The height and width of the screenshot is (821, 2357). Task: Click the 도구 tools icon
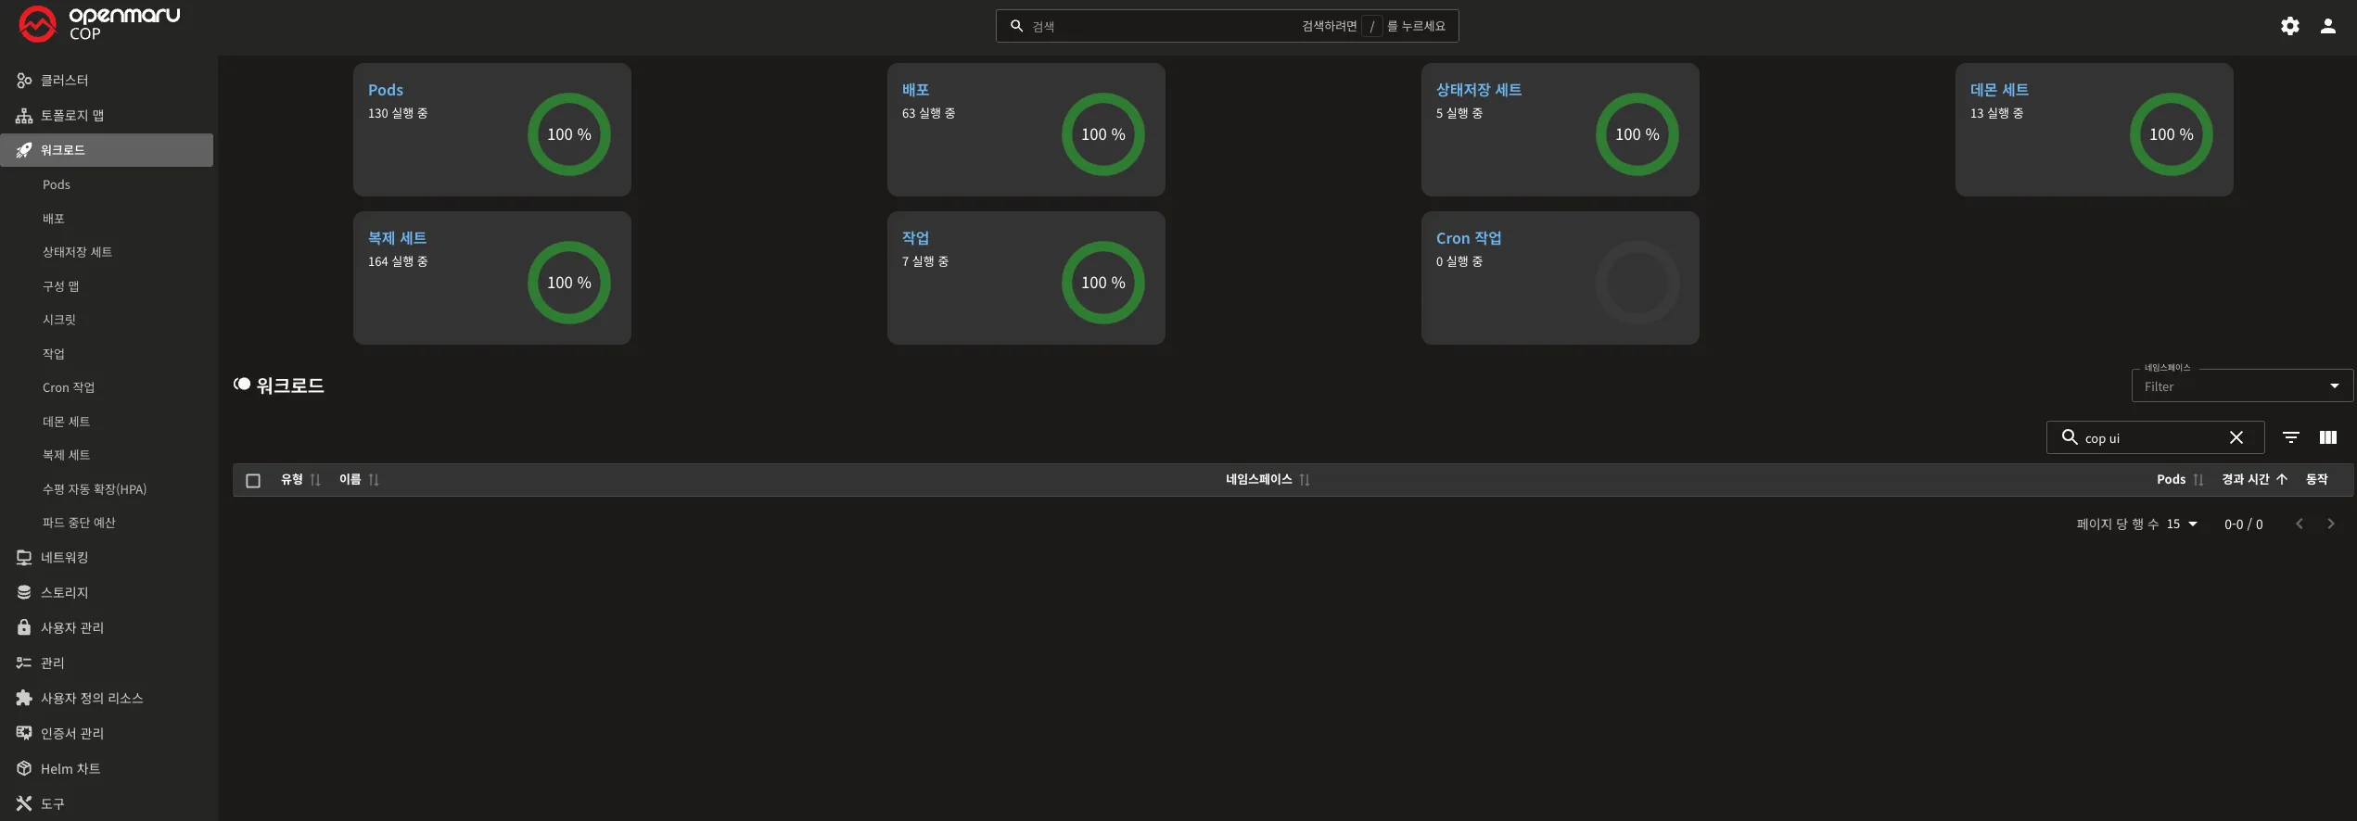tap(24, 803)
